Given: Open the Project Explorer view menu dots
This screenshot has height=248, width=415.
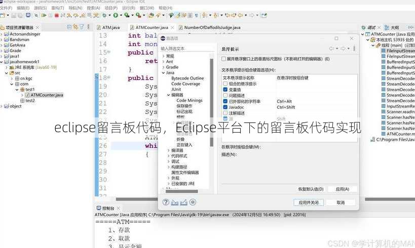Looking at the screenshot, I should point(88,27).
